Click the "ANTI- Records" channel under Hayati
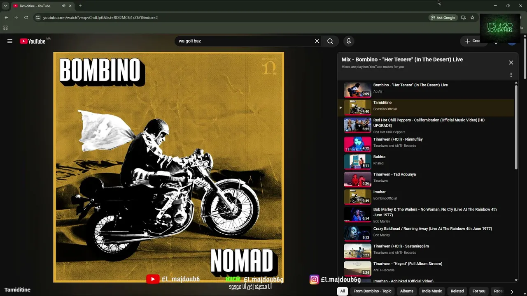 [x=384, y=270]
